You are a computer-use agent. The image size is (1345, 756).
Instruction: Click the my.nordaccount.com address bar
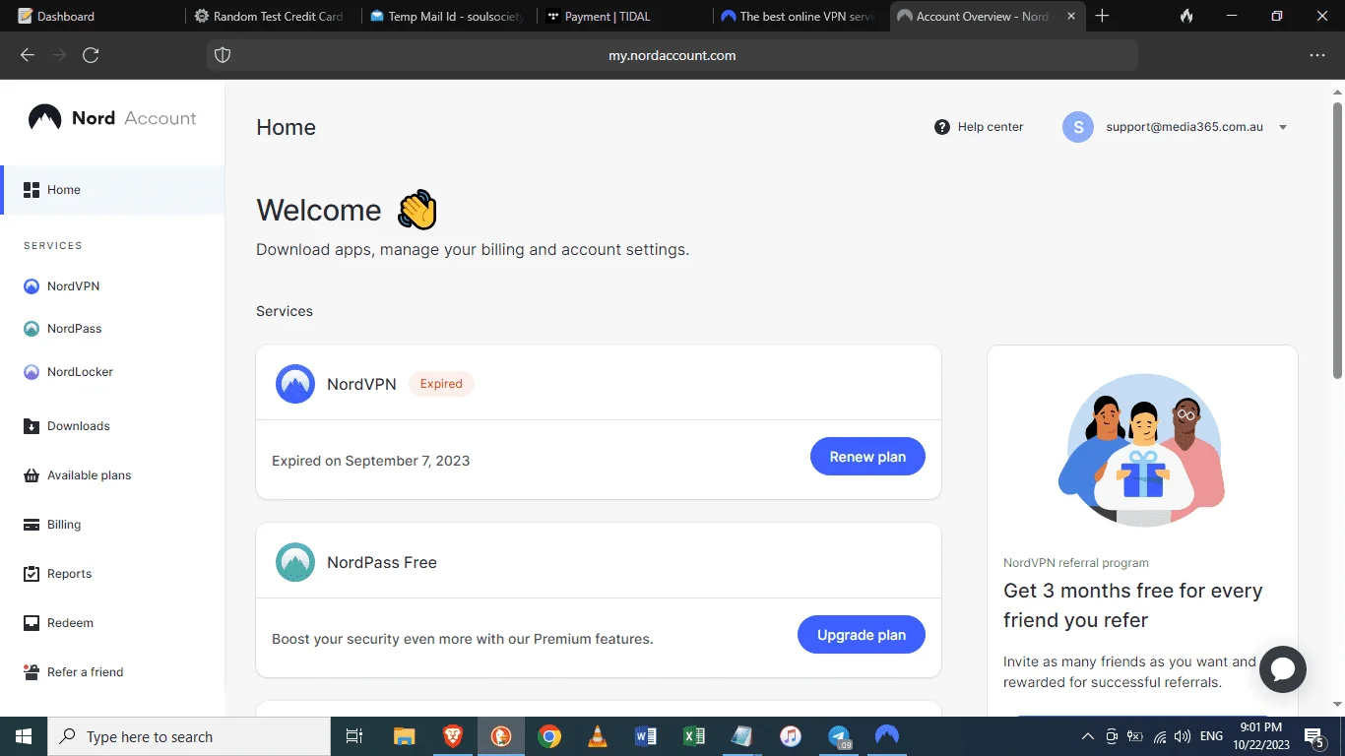672,55
